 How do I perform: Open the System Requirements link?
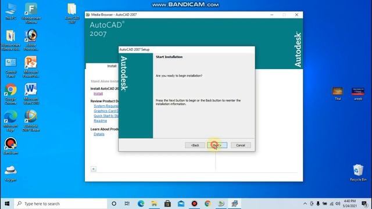pyautogui.click(x=106, y=106)
